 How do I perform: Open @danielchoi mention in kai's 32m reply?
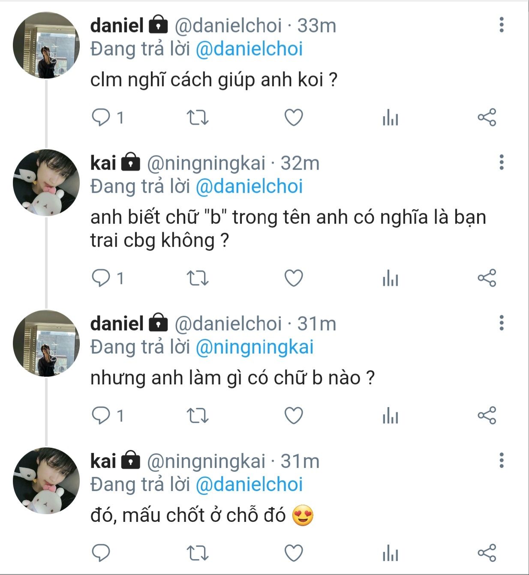[x=249, y=186]
